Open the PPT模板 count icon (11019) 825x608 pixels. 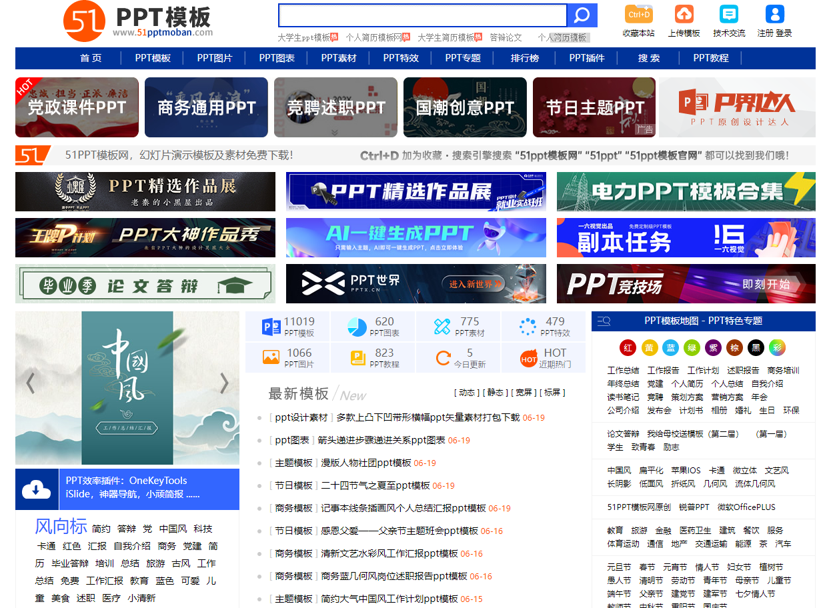[x=271, y=327]
